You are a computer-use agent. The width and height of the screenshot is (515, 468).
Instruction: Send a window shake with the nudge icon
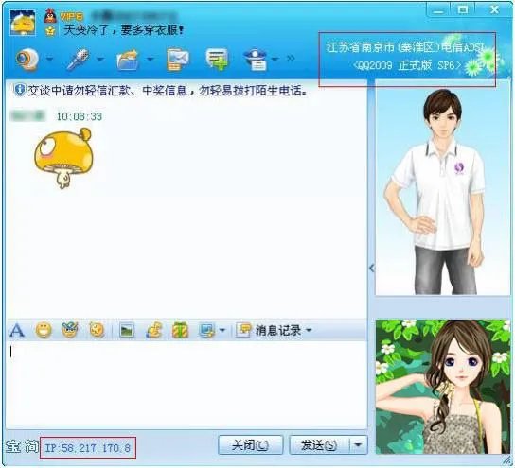tap(97, 330)
